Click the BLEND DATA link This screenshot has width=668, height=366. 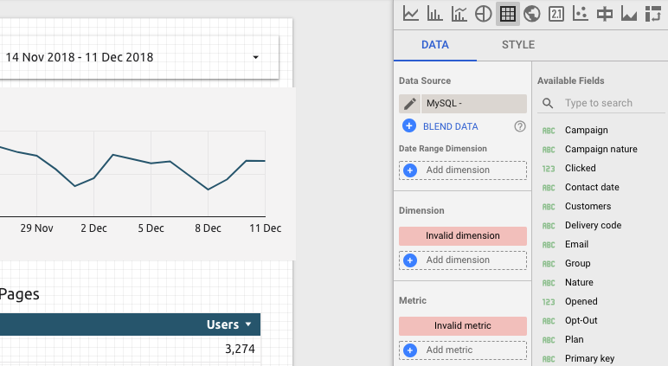pos(450,126)
